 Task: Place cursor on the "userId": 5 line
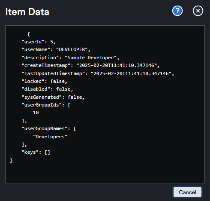[x=39, y=42]
